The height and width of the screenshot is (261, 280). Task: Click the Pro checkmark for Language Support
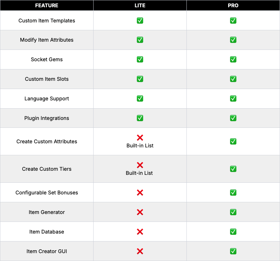[233, 98]
